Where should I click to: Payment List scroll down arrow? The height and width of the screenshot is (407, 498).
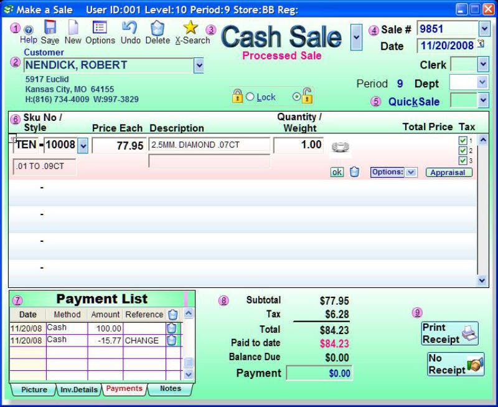coord(189,374)
